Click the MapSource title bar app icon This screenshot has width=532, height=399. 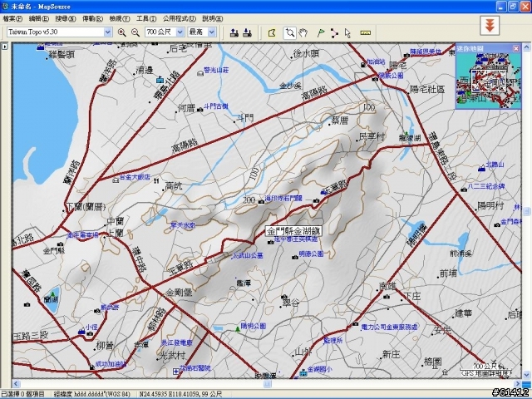(x=5, y=6)
